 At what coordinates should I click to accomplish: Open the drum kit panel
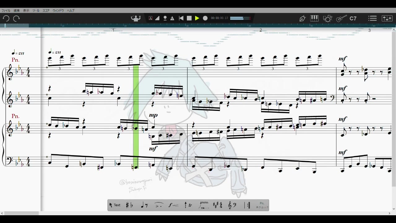point(327,19)
